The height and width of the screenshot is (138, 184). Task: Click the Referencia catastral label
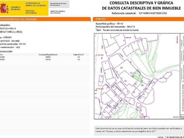[x=124, y=13]
